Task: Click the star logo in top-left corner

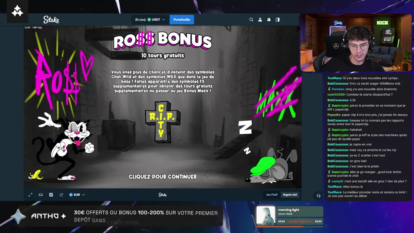Action: click(17, 11)
